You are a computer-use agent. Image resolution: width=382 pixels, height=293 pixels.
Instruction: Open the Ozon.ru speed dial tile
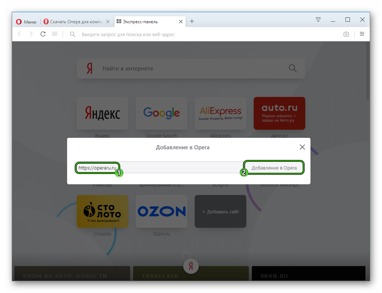pyautogui.click(x=162, y=212)
